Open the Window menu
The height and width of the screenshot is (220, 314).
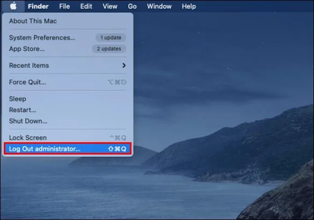pyautogui.click(x=159, y=6)
